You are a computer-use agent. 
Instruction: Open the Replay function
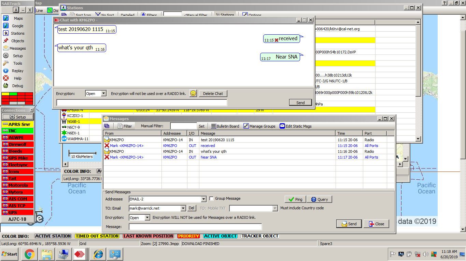pyautogui.click(x=17, y=71)
